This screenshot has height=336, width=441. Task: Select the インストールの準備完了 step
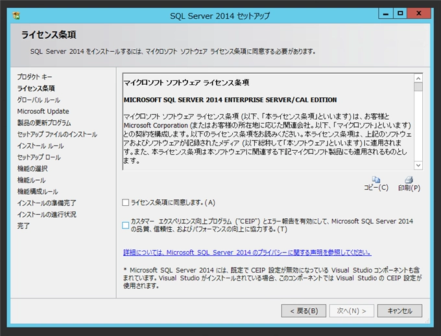[47, 203]
